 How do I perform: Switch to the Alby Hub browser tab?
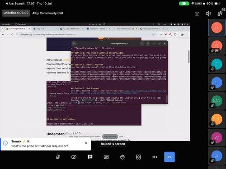[45, 29]
